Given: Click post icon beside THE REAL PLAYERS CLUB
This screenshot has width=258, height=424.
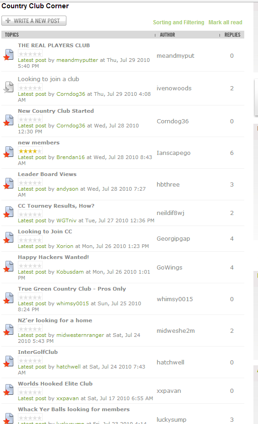Looking at the screenshot, I should [x=8, y=55].
